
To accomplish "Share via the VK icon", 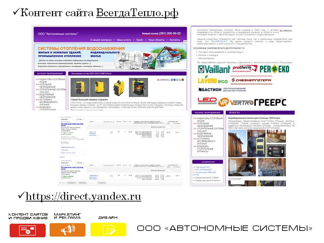I will [172, 80].
